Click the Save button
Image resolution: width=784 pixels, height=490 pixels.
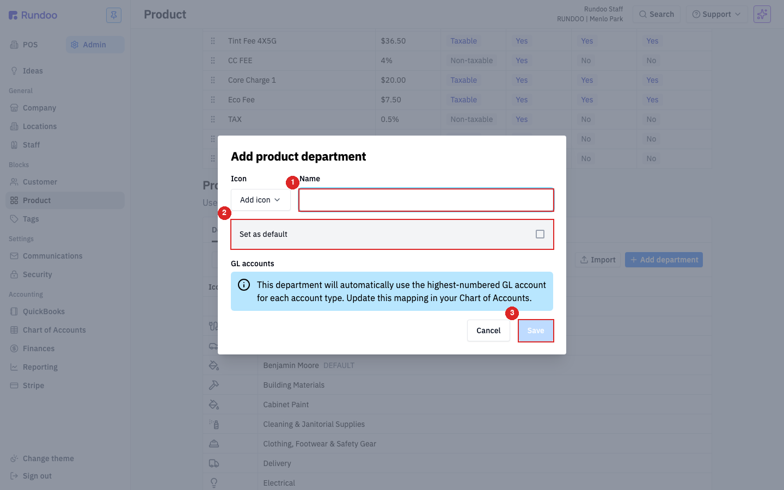click(x=536, y=330)
